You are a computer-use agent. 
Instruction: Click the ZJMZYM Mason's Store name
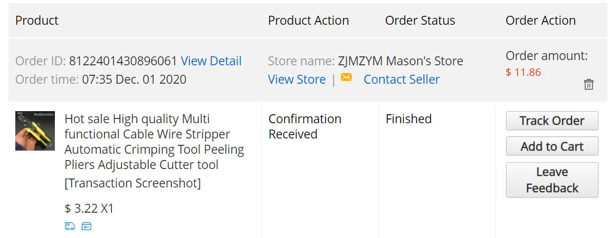point(400,61)
